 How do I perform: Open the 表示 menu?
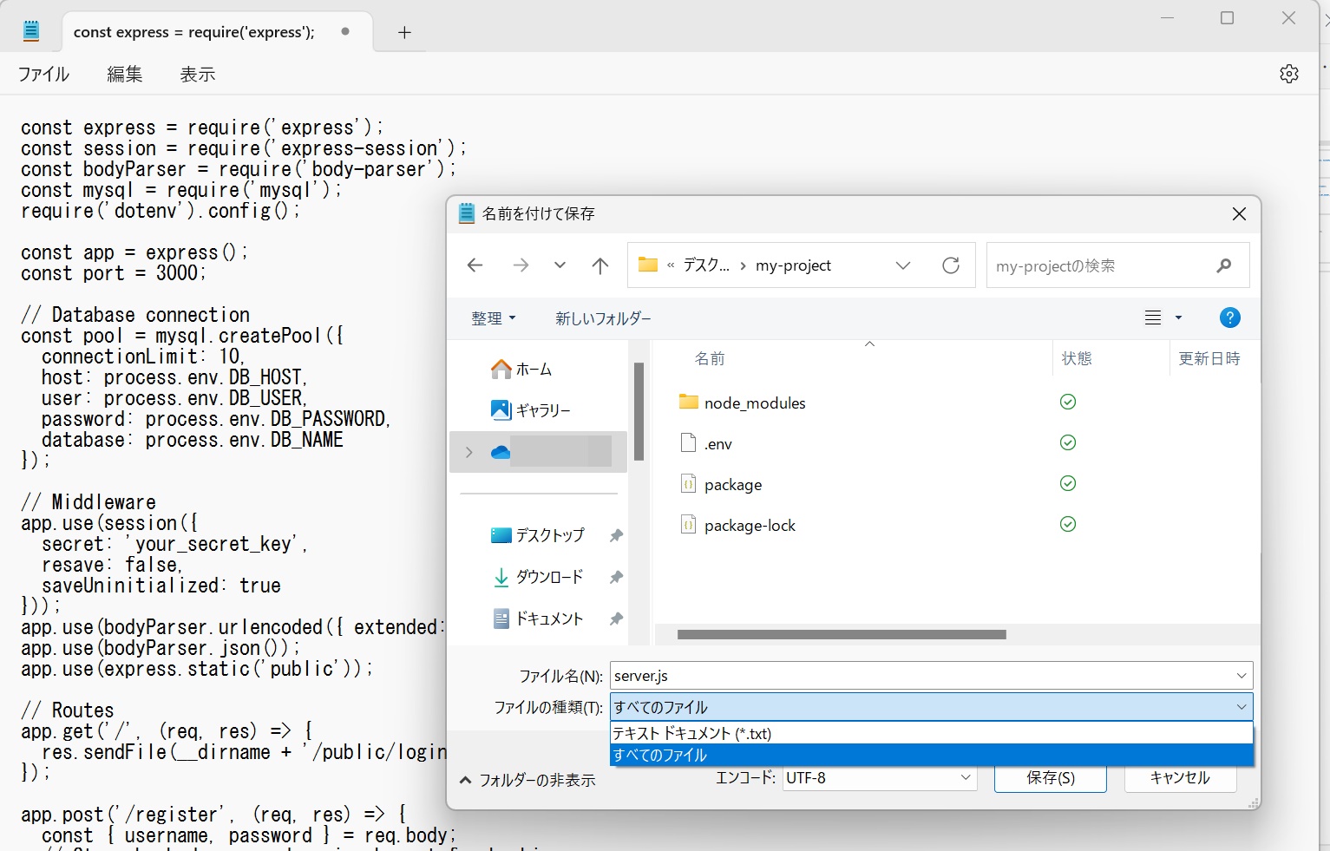point(198,75)
